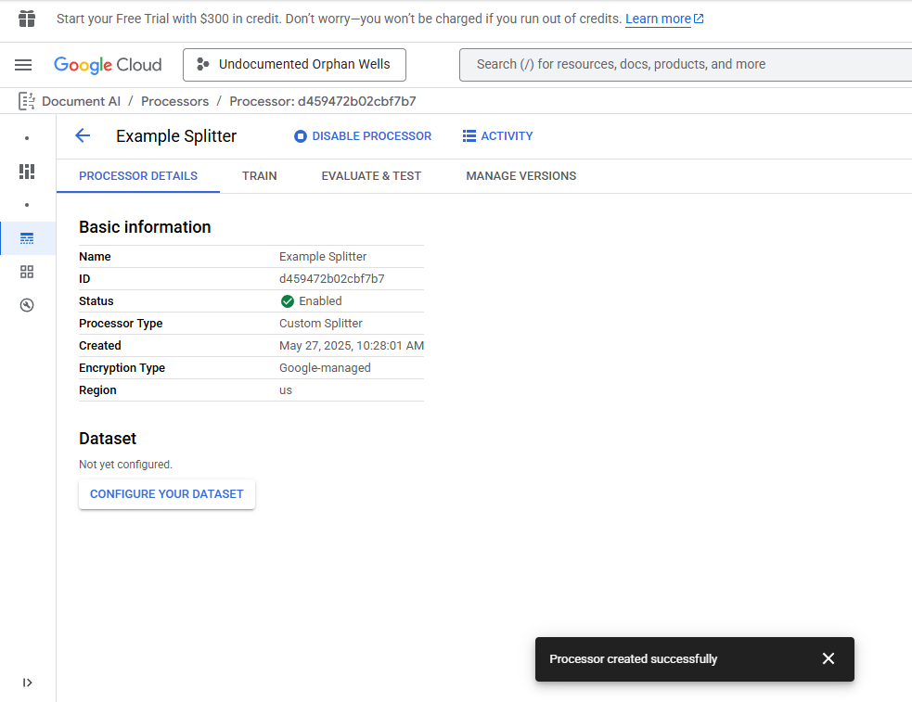Open the dashboard icon in left sidebar
912x702 pixels.
27,172
